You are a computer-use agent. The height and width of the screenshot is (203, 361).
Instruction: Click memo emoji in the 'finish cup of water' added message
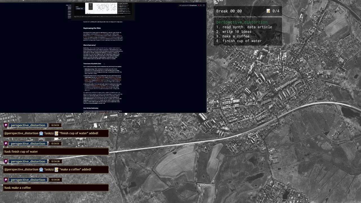(x=56, y=133)
